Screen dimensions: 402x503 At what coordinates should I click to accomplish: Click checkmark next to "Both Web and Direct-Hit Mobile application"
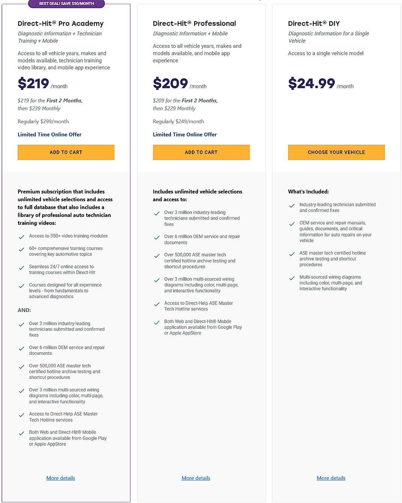pyautogui.click(x=157, y=323)
